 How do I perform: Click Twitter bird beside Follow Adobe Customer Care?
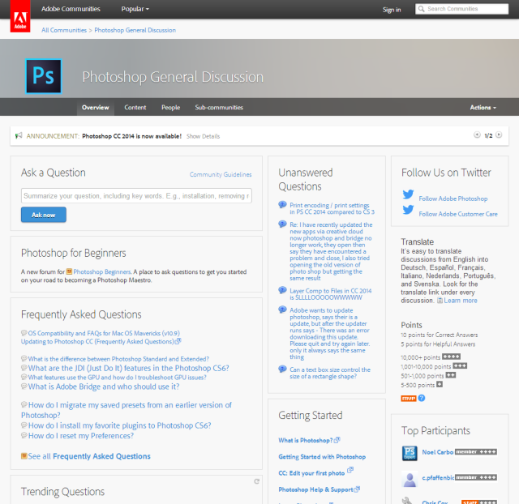click(x=408, y=210)
